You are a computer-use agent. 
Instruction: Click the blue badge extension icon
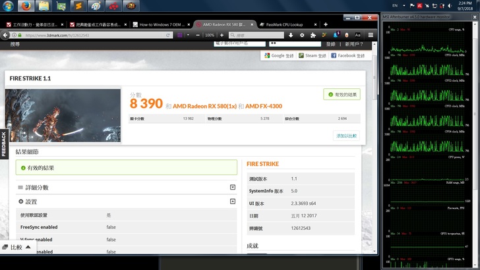(x=336, y=35)
